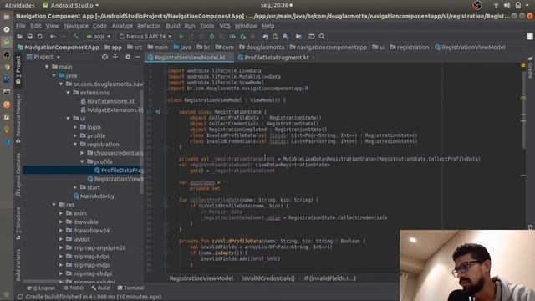535x301 pixels.
Task: Start debugging with the bug icon
Action: pos(211,37)
